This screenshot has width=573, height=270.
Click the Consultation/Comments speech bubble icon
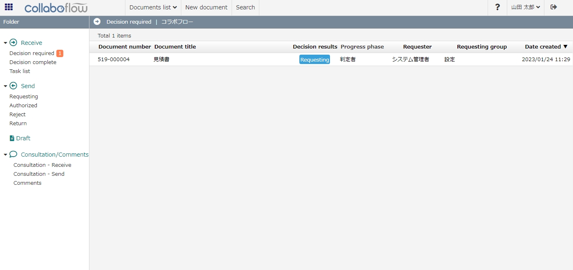pos(13,154)
